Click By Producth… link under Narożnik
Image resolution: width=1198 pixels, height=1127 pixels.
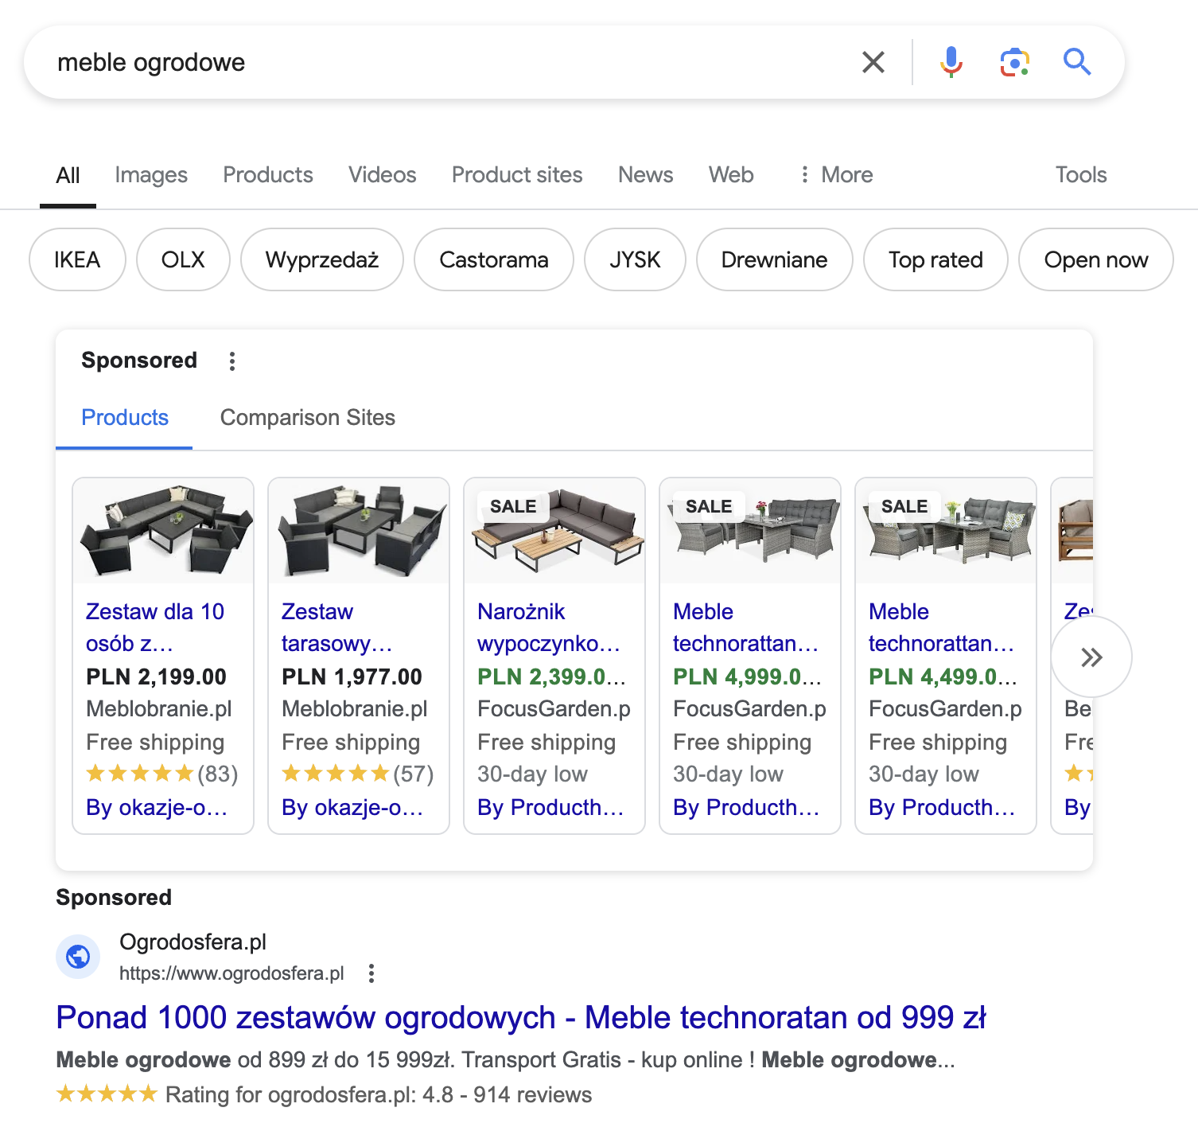[x=550, y=807]
